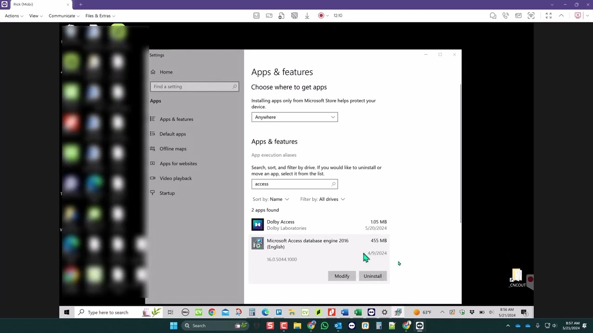The width and height of the screenshot is (593, 333).
Task: Click the Settings window vertical scrollbar
Action: [460, 153]
